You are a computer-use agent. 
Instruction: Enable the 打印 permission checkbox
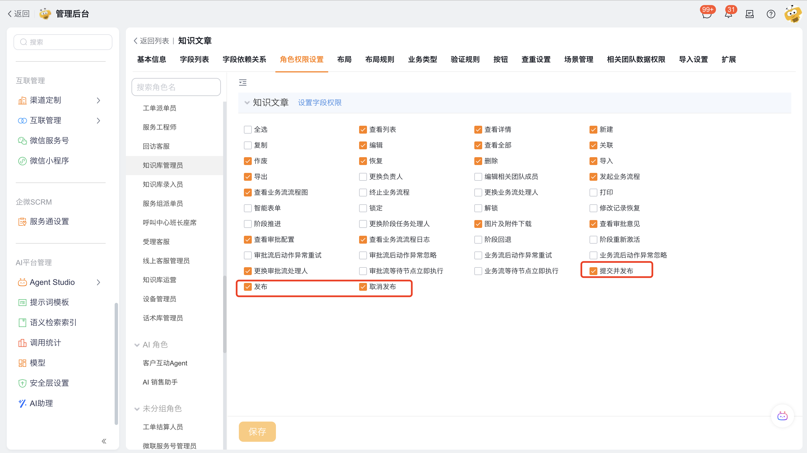tap(593, 193)
